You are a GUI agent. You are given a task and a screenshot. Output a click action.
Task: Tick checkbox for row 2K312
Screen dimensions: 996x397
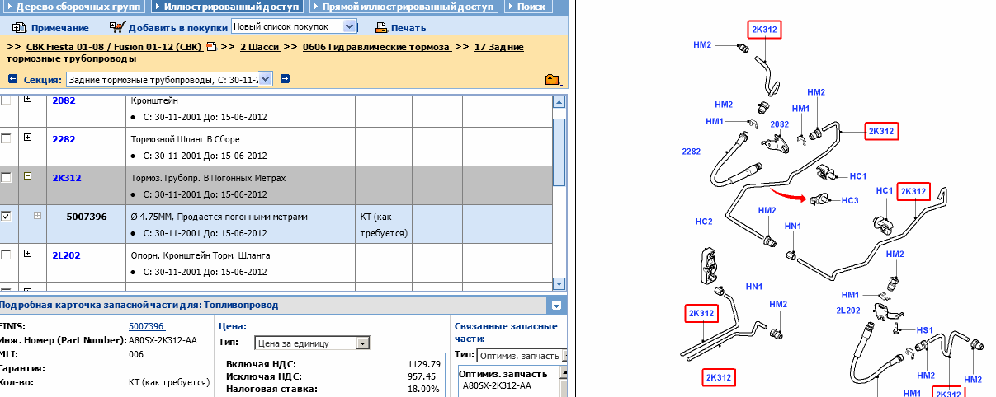pyautogui.click(x=7, y=177)
